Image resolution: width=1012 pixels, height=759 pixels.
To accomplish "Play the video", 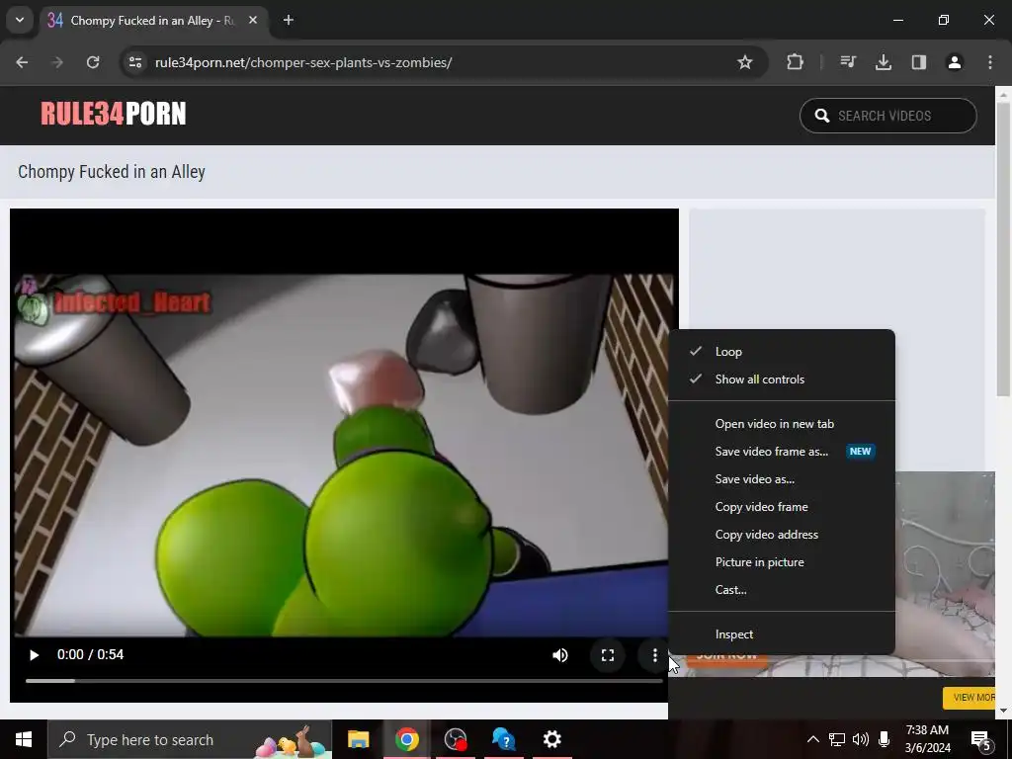I will point(35,655).
